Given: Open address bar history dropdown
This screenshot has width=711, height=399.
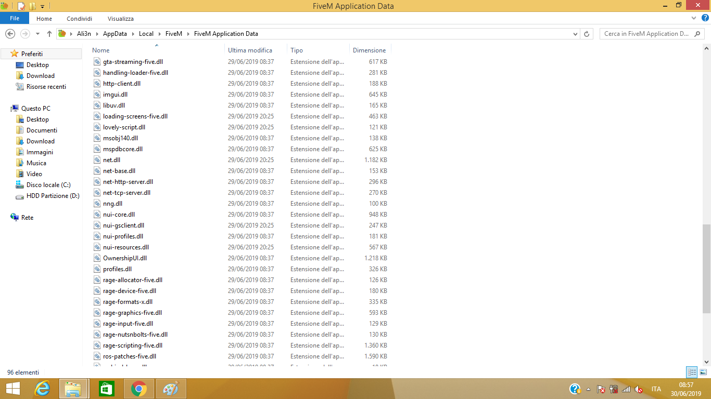Looking at the screenshot, I should pos(575,34).
